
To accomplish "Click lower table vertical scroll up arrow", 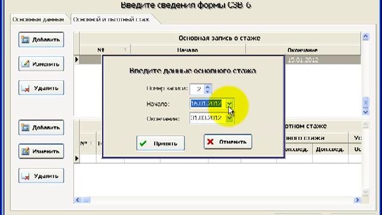I will (365, 125).
